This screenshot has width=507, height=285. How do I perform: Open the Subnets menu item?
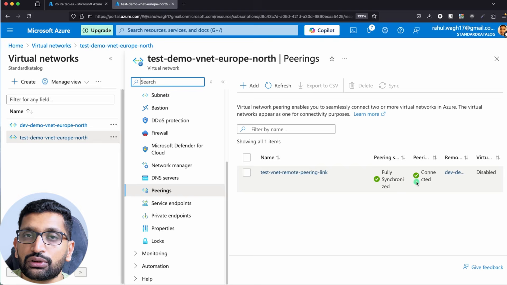coord(160,95)
